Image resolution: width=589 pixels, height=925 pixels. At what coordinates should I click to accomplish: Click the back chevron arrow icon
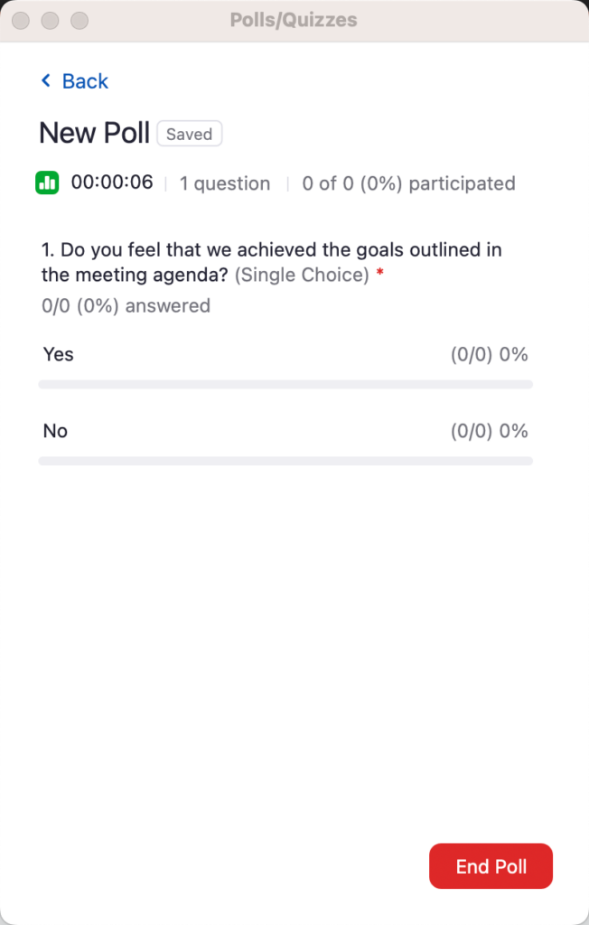click(44, 80)
